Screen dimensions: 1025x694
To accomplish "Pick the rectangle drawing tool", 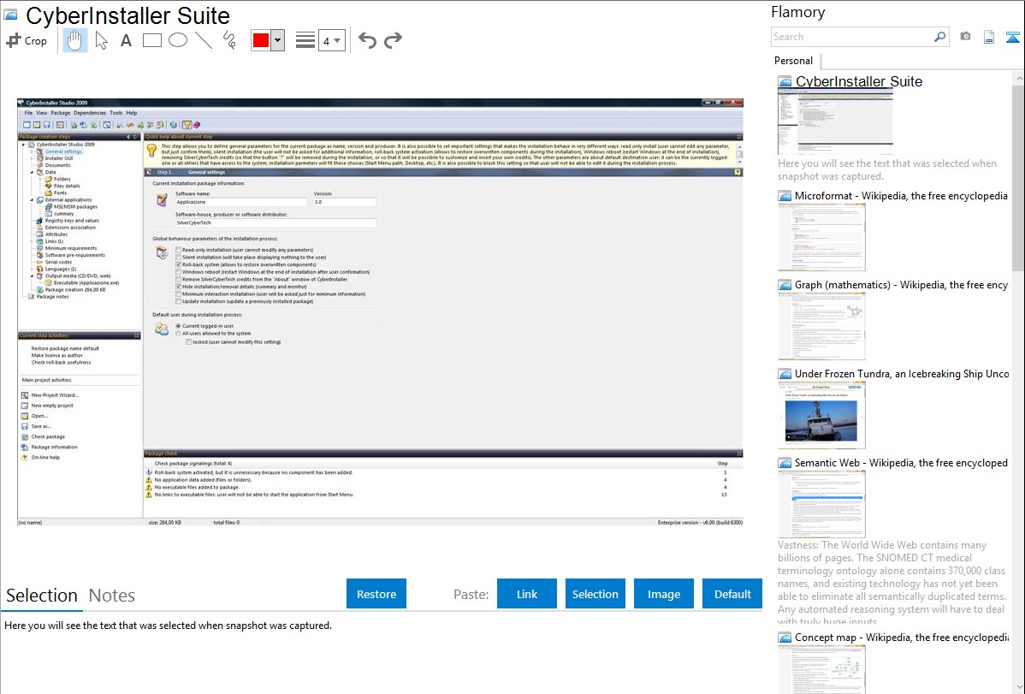I will coord(151,40).
